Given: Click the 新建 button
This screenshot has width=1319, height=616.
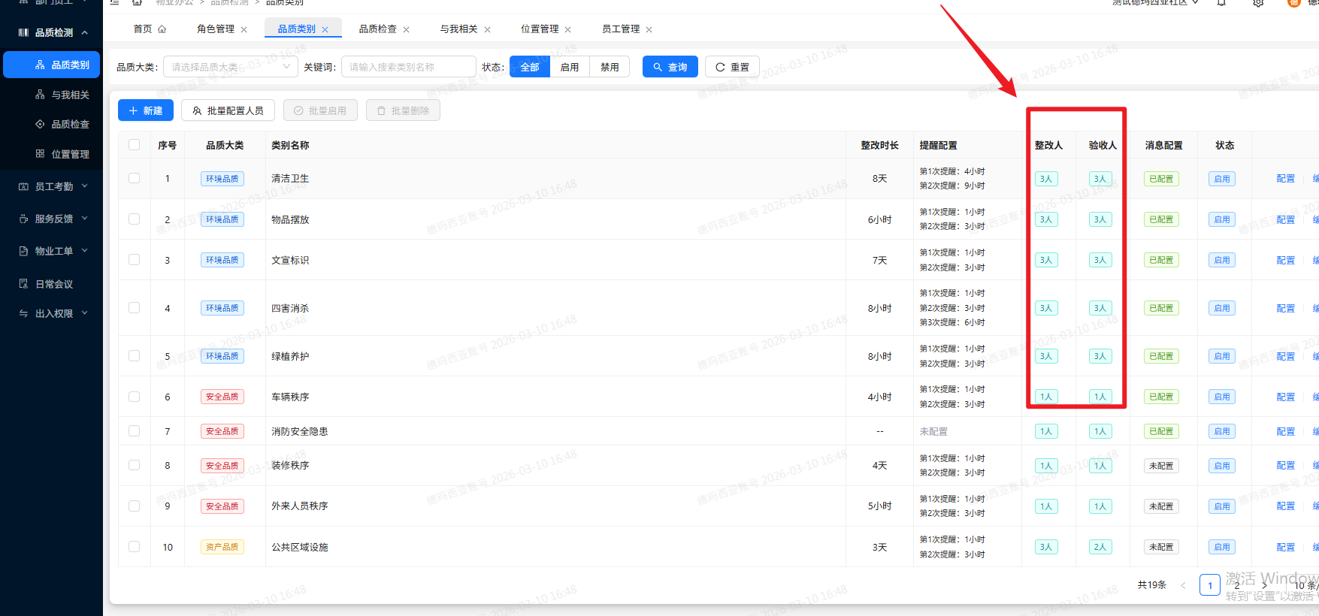Looking at the screenshot, I should click(146, 110).
